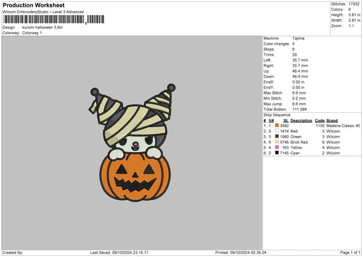
Task: Click the 'Stop Sequence:' heading
Action: pos(277,115)
